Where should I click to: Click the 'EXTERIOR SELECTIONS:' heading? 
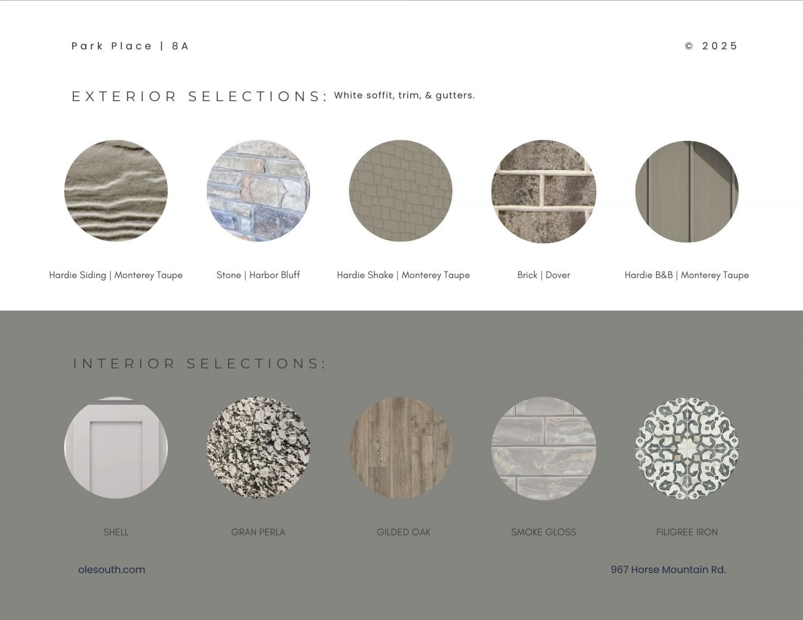point(200,96)
